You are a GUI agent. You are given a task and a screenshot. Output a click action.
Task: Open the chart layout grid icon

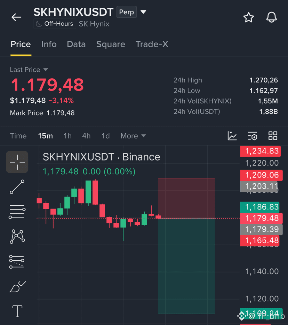[273, 136]
